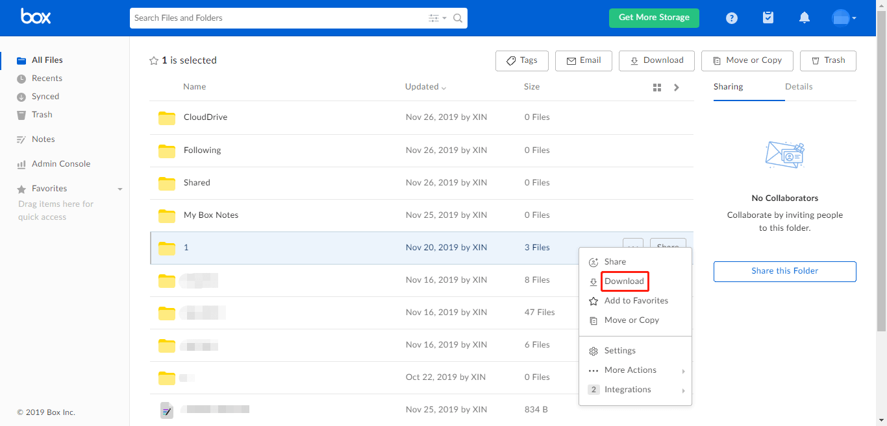887x426 pixels.
Task: Switch to grid view icon
Action: pos(657,88)
